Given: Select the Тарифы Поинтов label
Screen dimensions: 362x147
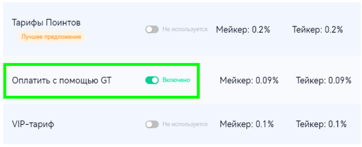Looking at the screenshot, I should tap(46, 23).
